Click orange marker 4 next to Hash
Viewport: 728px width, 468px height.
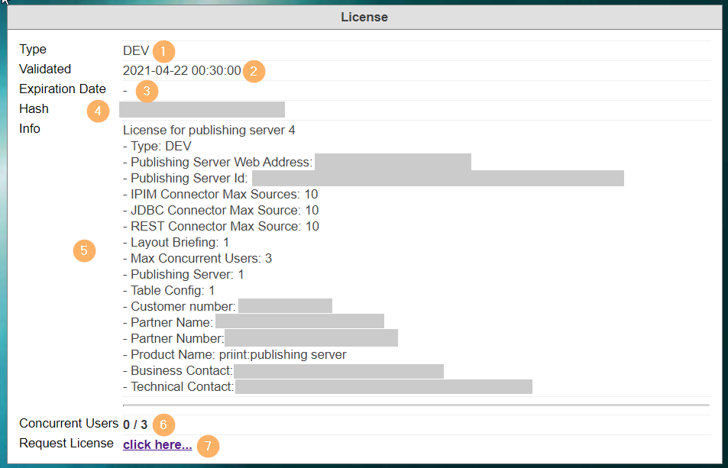click(x=98, y=111)
